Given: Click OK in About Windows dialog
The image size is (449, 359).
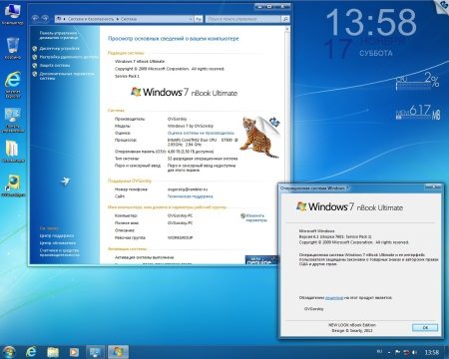Looking at the screenshot, I should 425,327.
